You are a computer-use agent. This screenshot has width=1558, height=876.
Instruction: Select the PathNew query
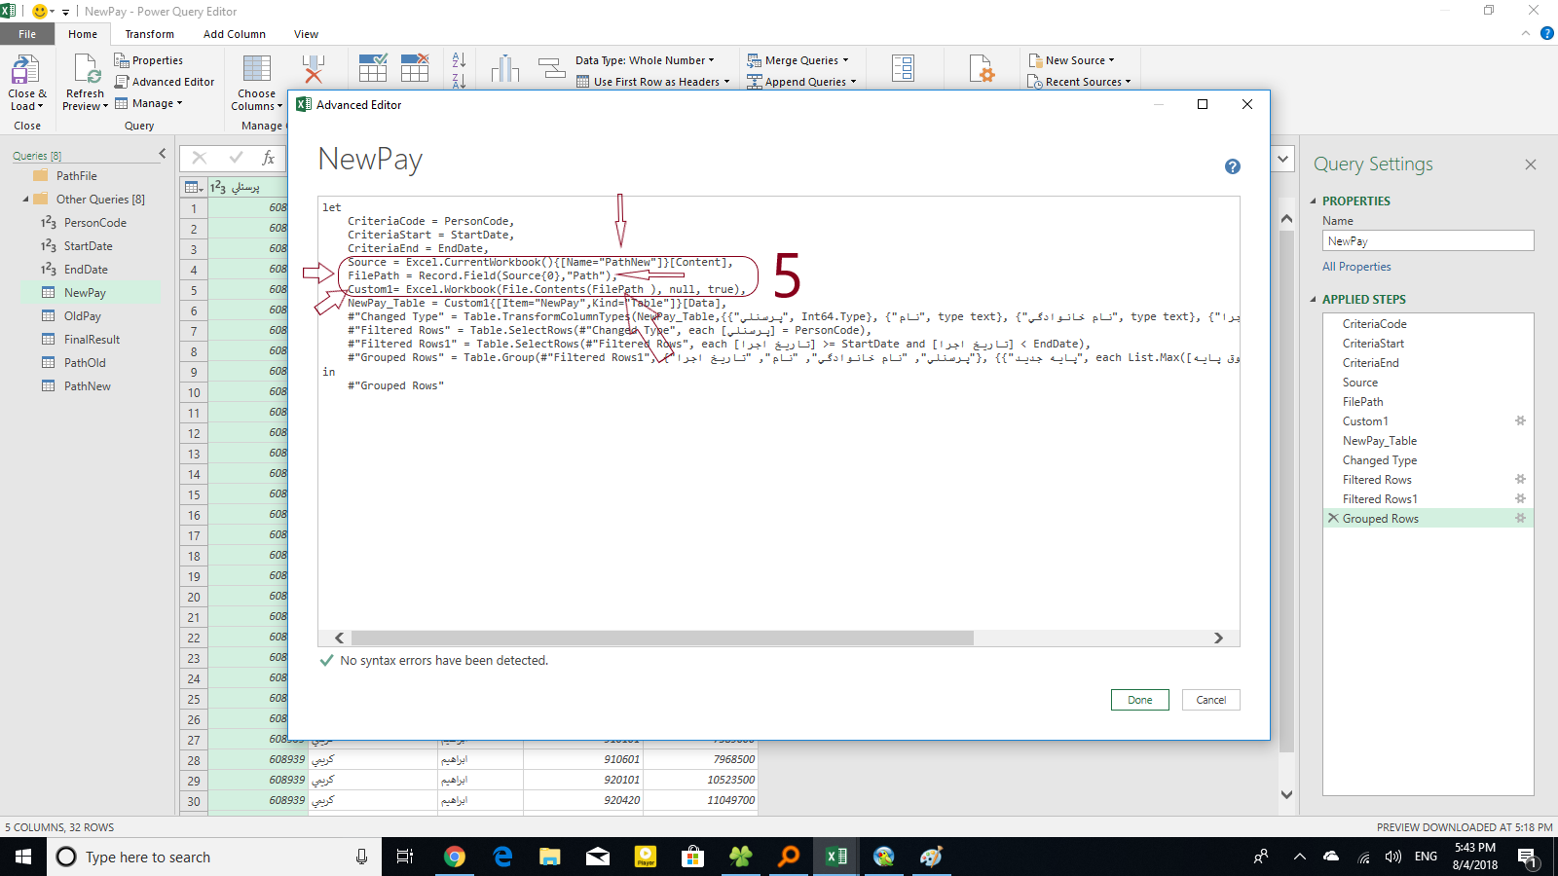(88, 386)
